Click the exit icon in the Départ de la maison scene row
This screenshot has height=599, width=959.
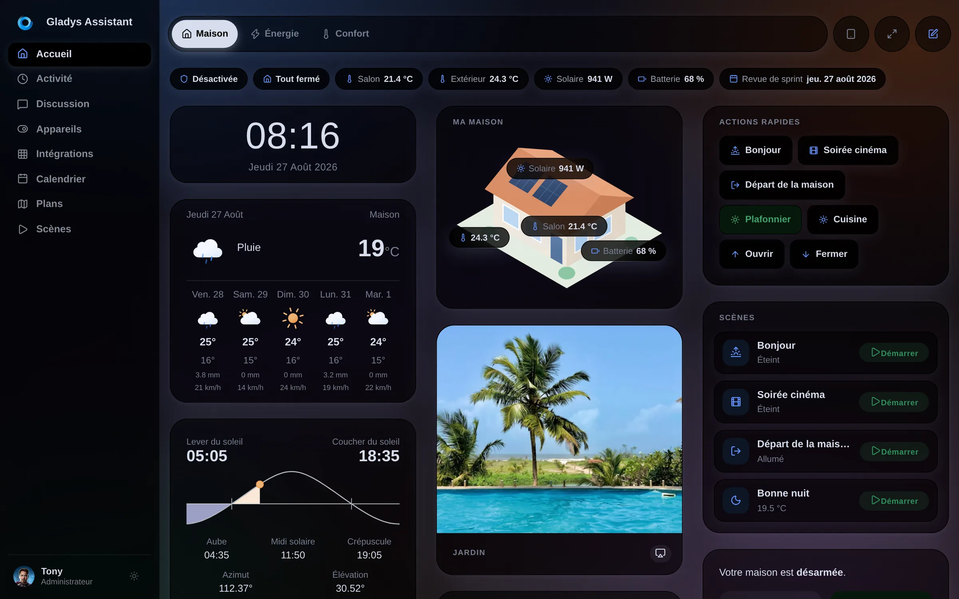736,451
